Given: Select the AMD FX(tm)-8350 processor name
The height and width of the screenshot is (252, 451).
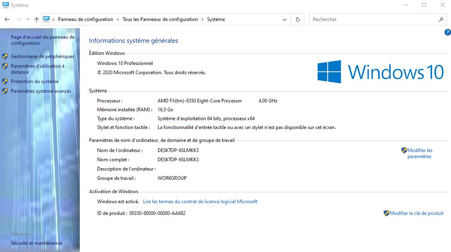Looking at the screenshot, I should coord(200,101).
